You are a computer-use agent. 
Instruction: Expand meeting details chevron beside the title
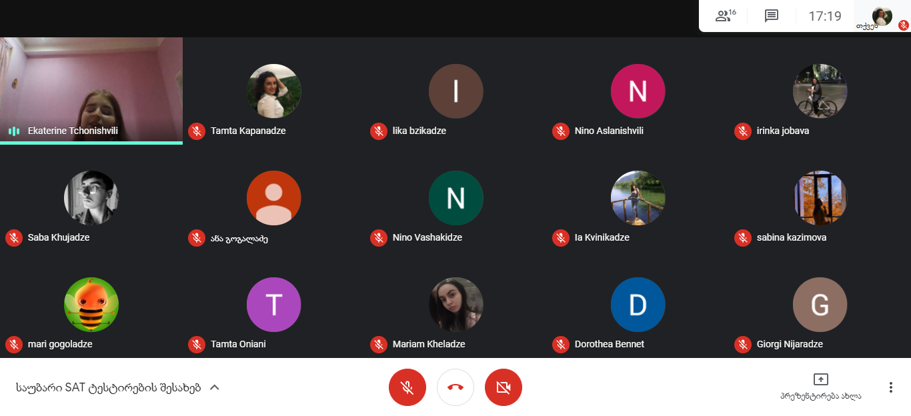coord(215,387)
